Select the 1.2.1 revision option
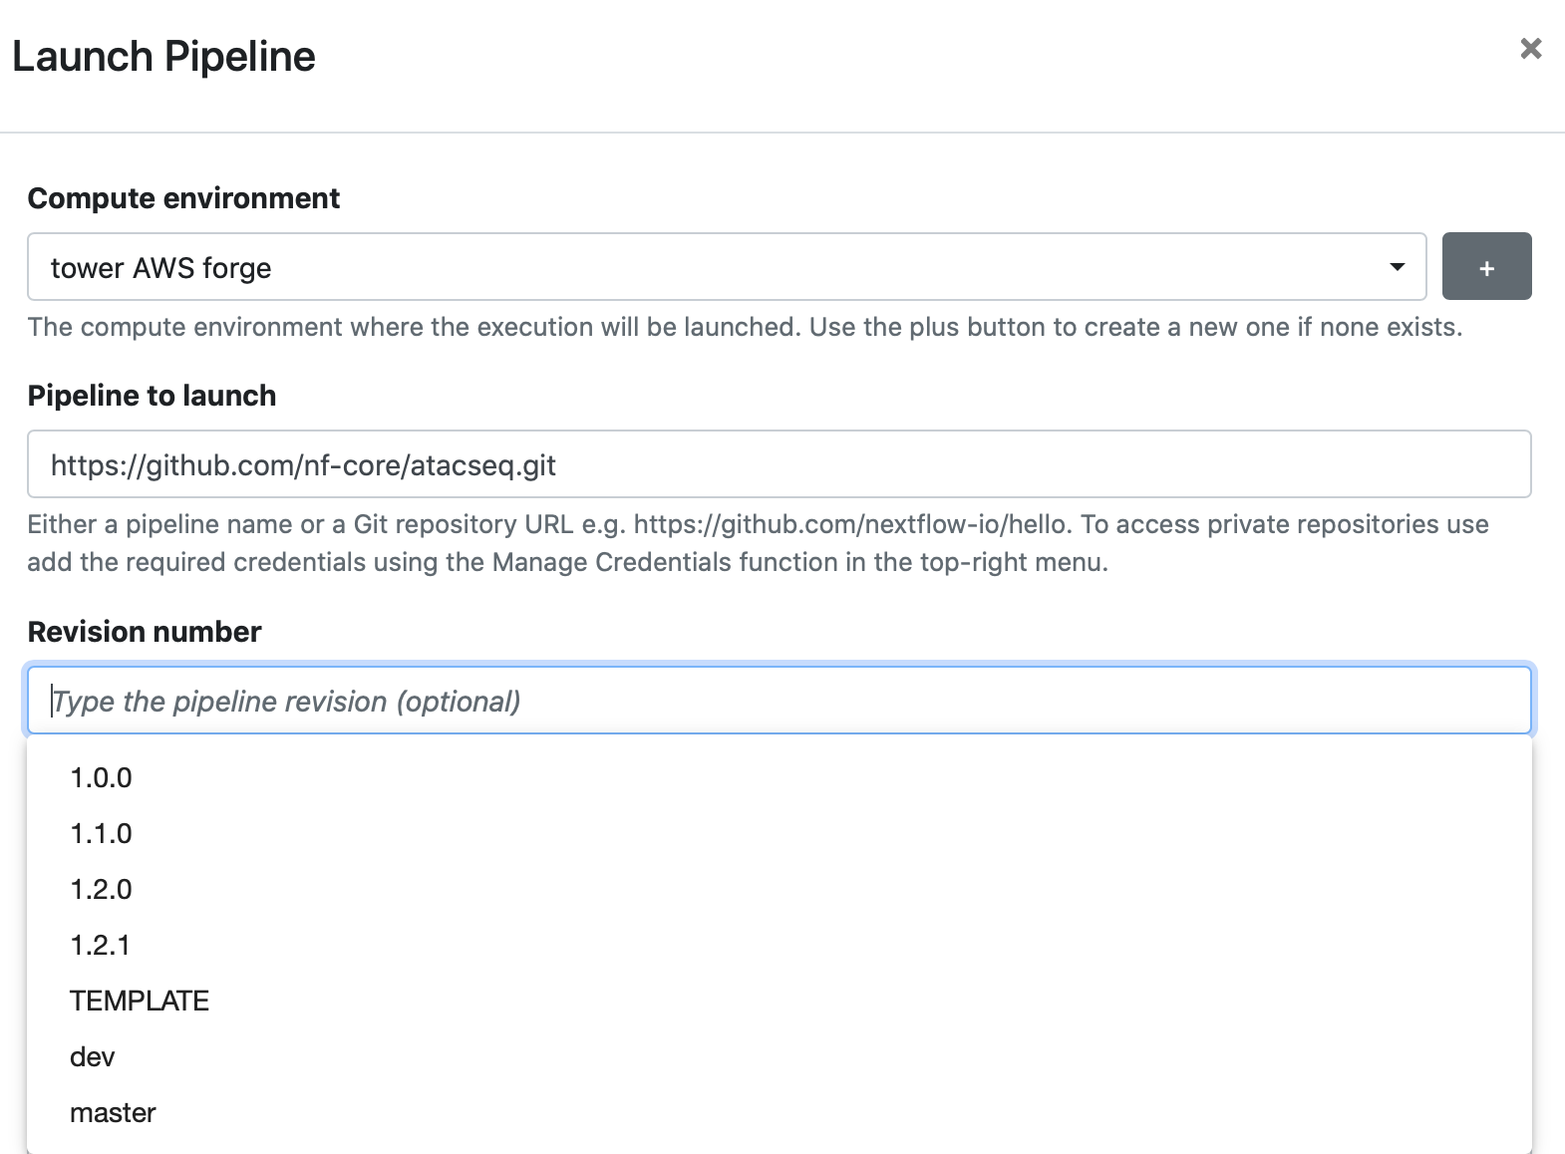Viewport: 1565px width, 1154px height. (100, 945)
